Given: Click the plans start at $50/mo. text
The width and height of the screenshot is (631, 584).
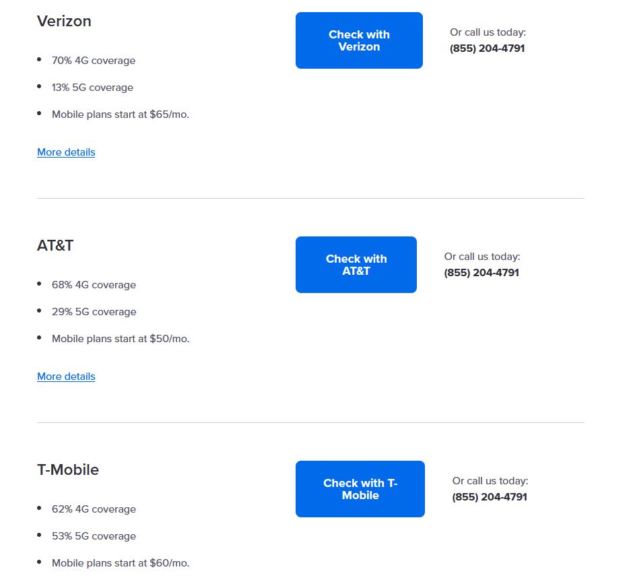Looking at the screenshot, I should 121,339.
